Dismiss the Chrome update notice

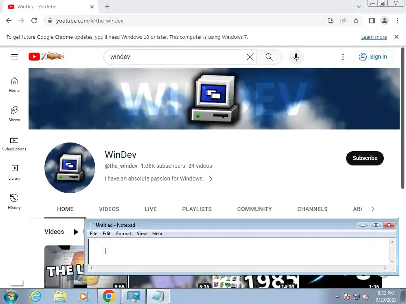coord(396,37)
